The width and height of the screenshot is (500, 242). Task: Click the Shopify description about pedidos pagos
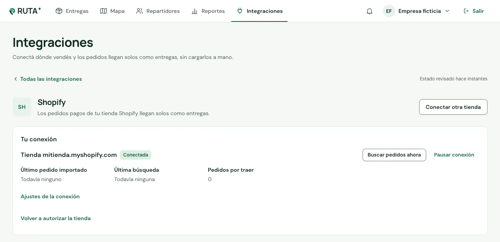(123, 113)
